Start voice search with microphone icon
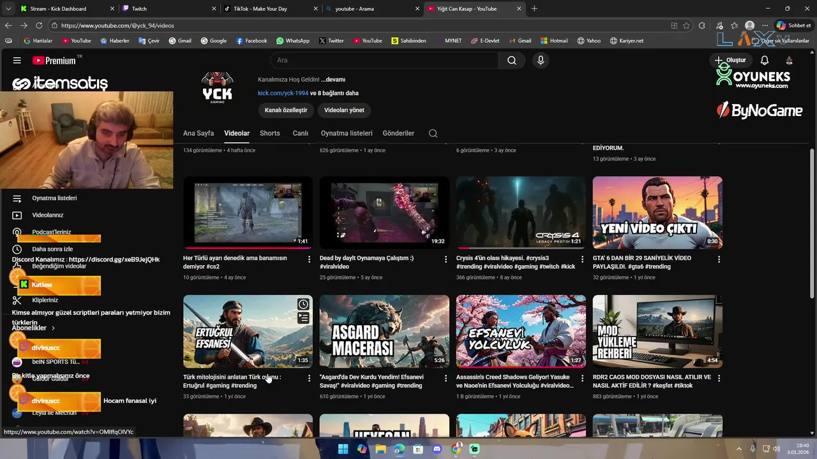 541,61
